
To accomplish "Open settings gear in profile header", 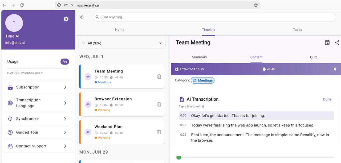I will click(66, 19).
